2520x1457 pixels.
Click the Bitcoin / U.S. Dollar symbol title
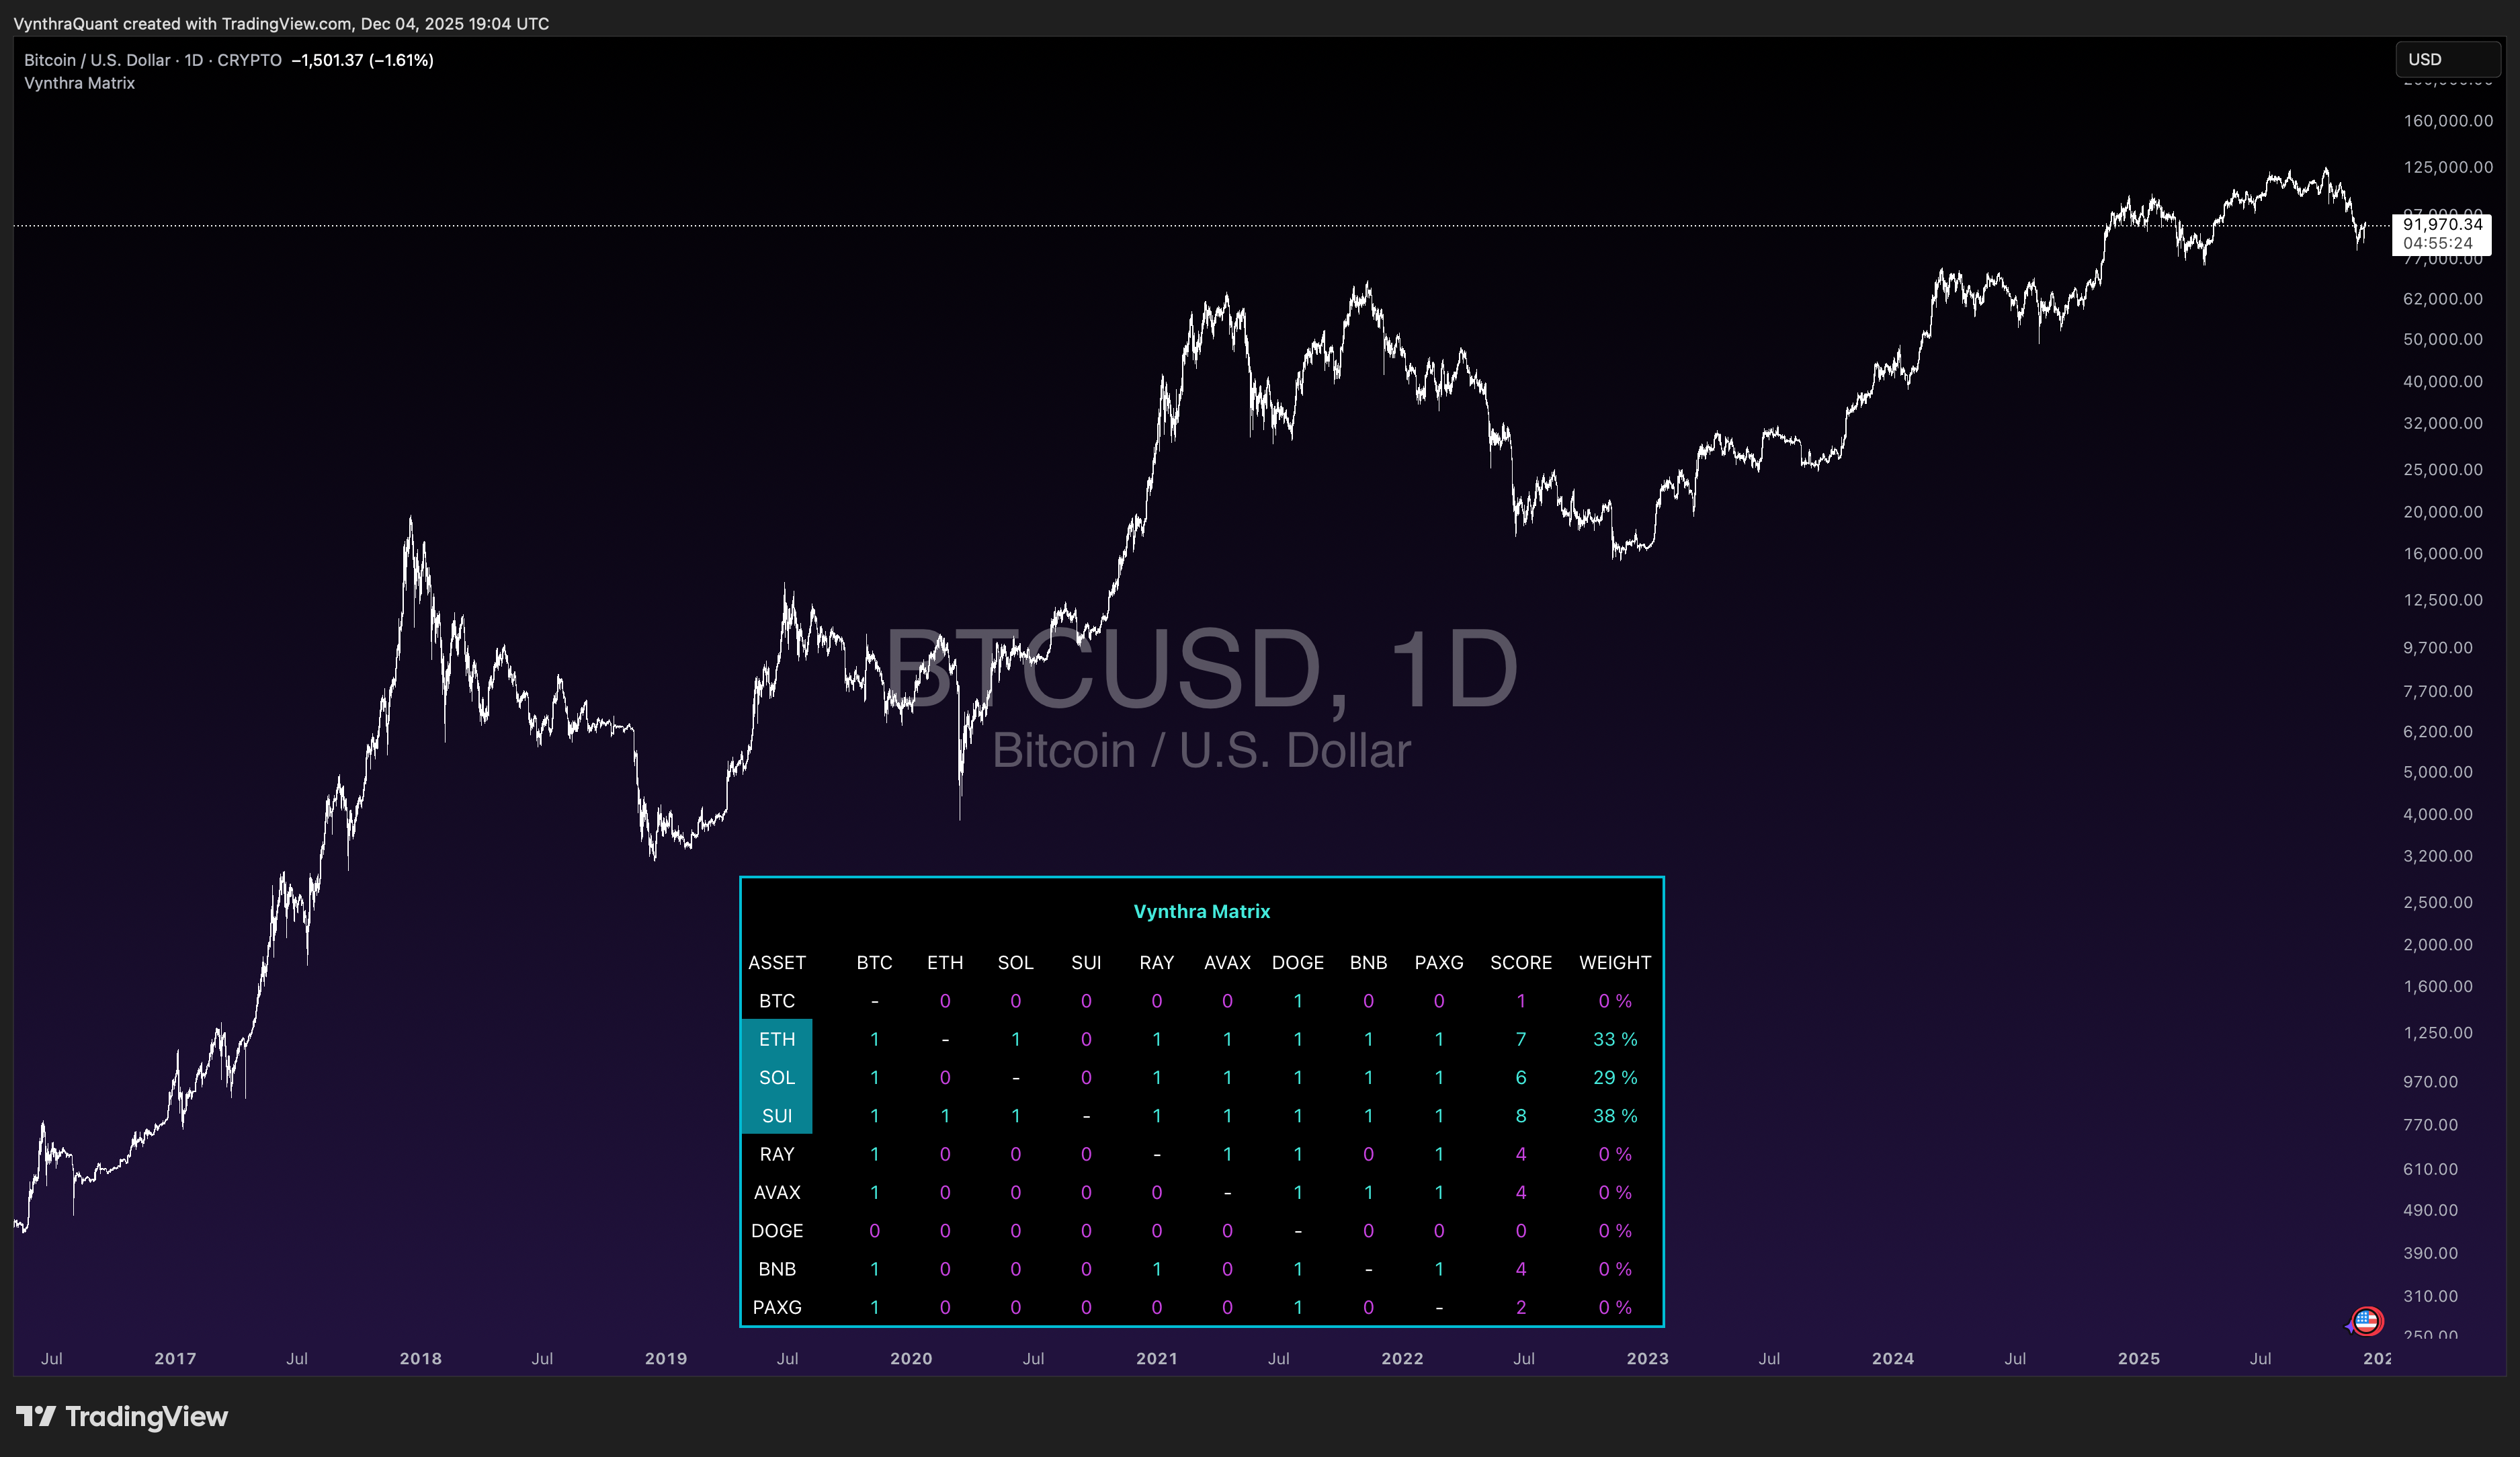point(97,60)
